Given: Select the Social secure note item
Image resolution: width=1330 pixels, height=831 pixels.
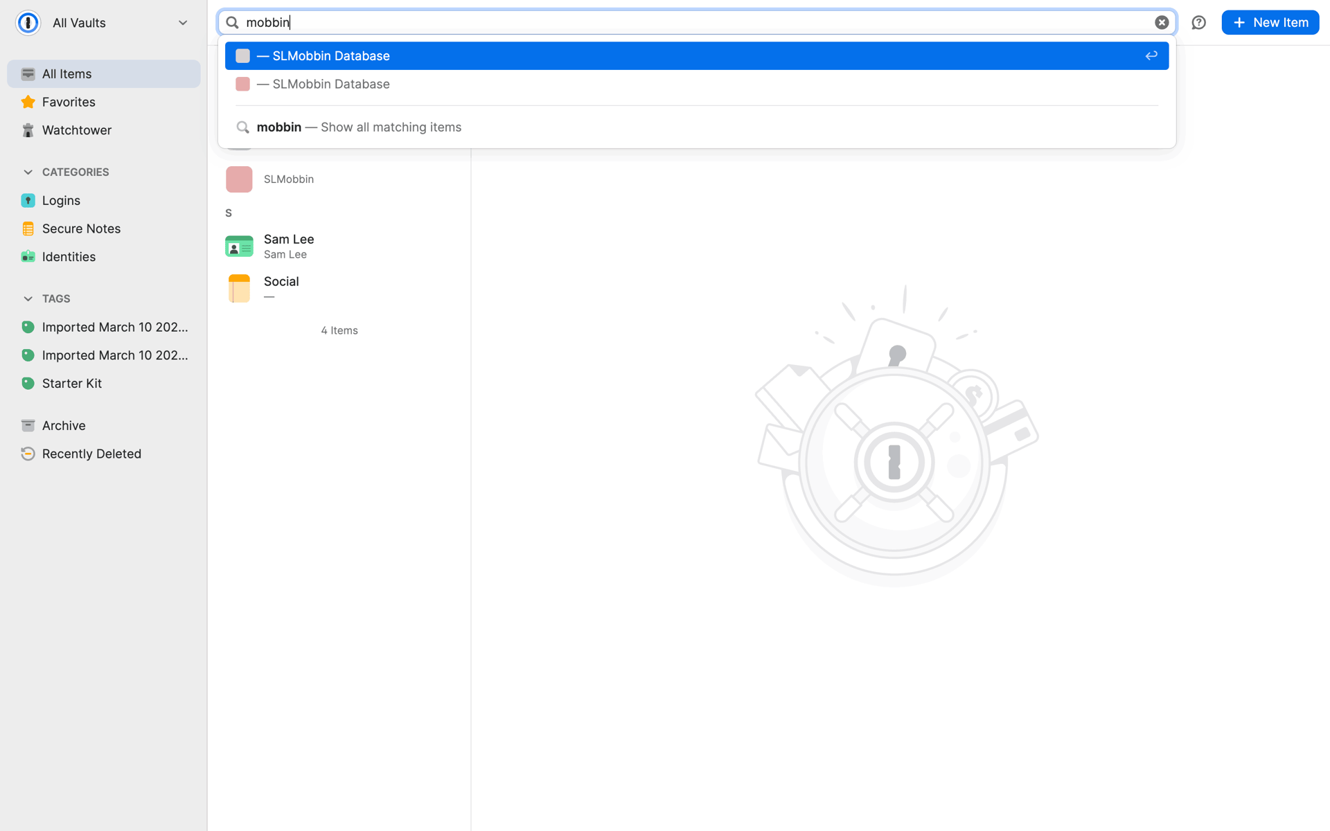Looking at the screenshot, I should pos(339,289).
